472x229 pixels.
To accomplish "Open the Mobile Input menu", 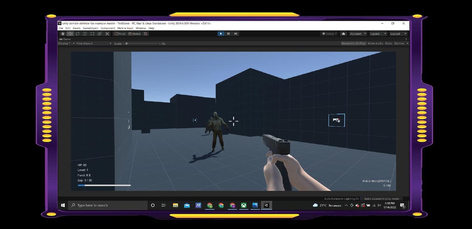I will point(125,28).
